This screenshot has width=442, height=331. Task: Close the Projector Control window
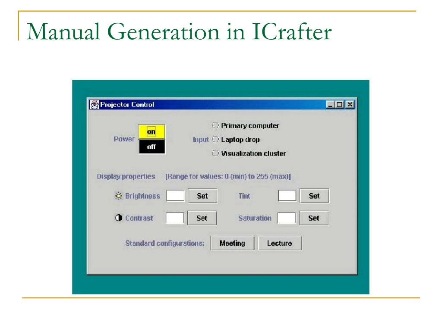(350, 104)
